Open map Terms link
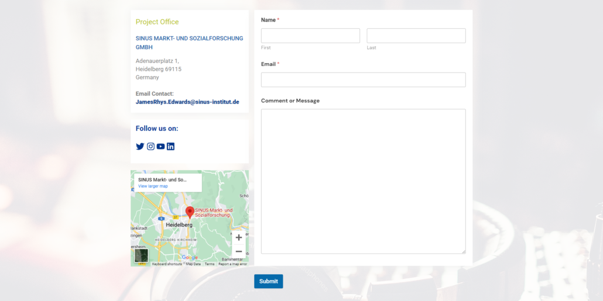Screen dimensions: 603x301 (x=210, y=264)
